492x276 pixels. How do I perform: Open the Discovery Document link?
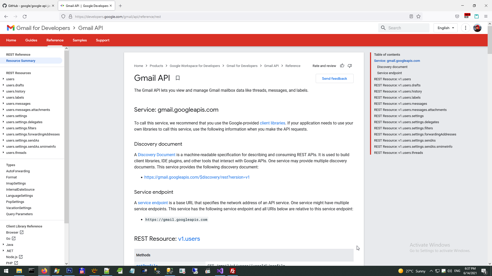pos(157,155)
